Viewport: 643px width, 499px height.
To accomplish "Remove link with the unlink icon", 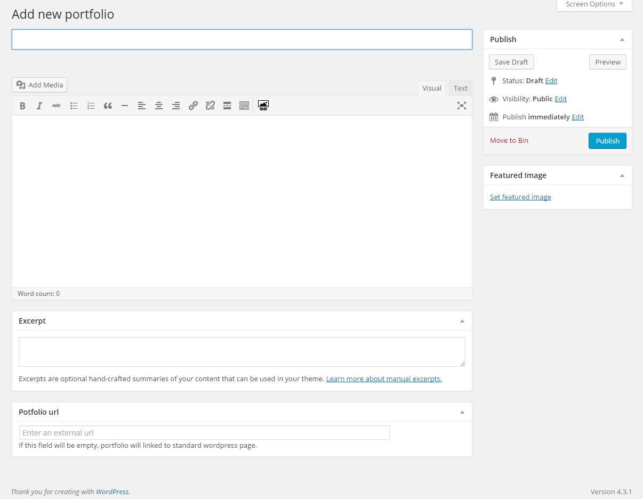I will pos(210,106).
